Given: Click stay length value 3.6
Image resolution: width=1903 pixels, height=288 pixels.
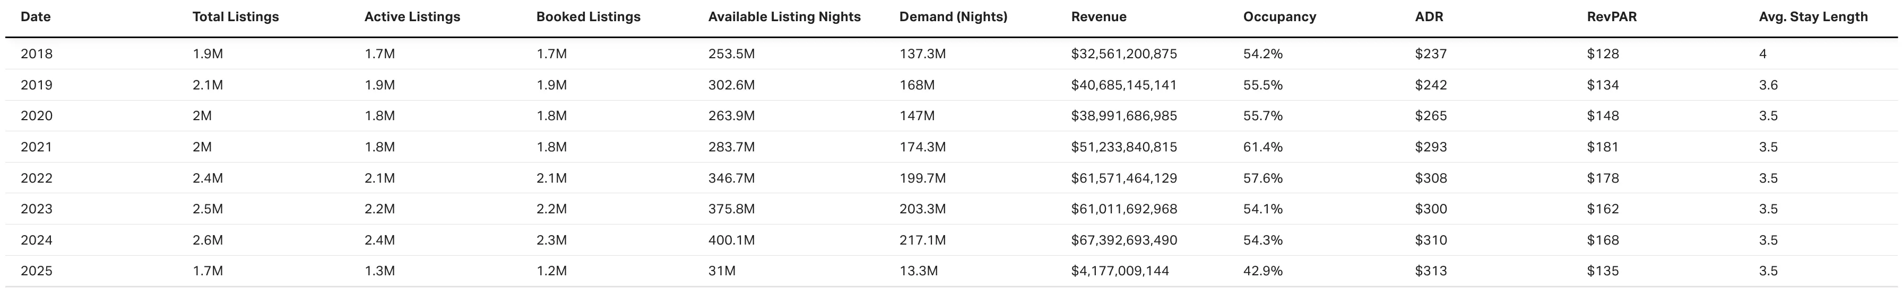Looking at the screenshot, I should [1769, 85].
